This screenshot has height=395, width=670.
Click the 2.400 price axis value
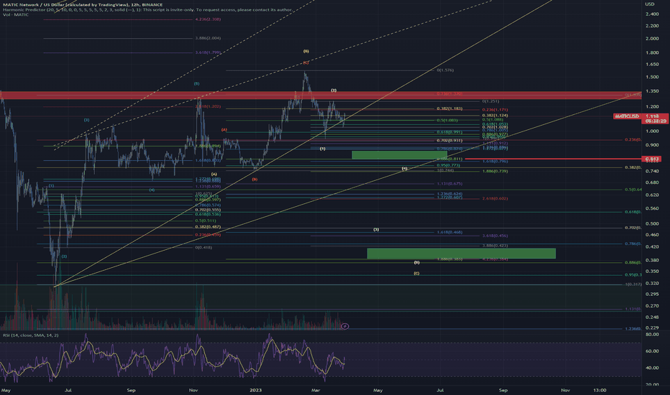click(x=652, y=14)
